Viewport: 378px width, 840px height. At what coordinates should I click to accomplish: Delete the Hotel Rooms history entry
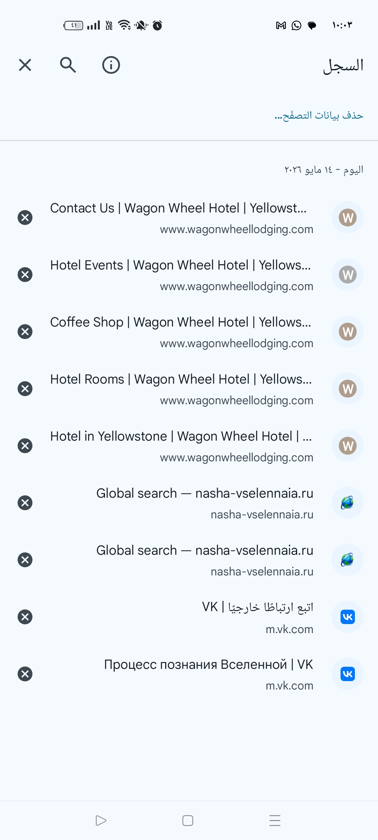[x=25, y=389]
